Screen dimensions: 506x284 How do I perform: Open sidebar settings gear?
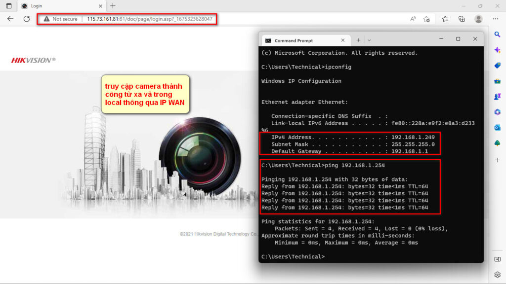[x=497, y=275]
